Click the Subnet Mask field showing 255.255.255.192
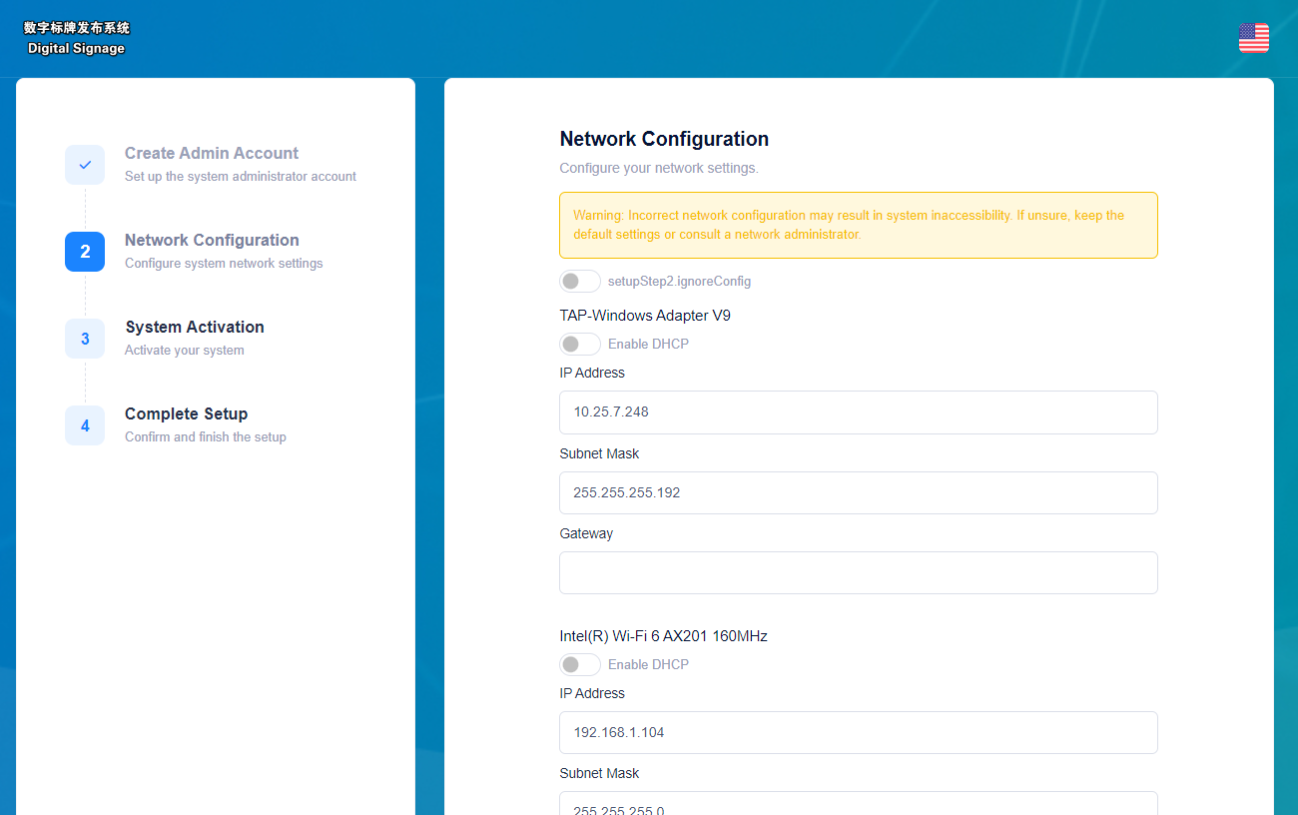Image resolution: width=1298 pixels, height=815 pixels. 859,492
